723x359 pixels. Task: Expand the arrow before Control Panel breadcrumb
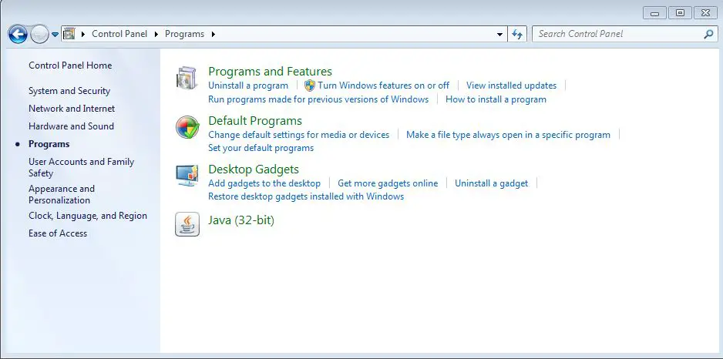click(83, 34)
